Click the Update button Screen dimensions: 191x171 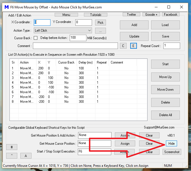pos(134,36)
